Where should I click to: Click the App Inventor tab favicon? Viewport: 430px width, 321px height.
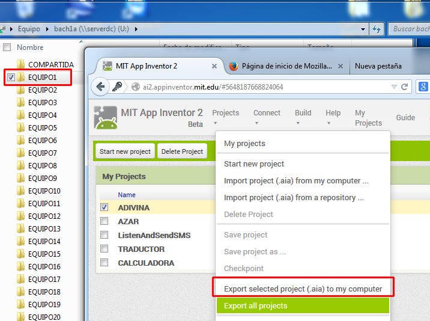point(107,66)
